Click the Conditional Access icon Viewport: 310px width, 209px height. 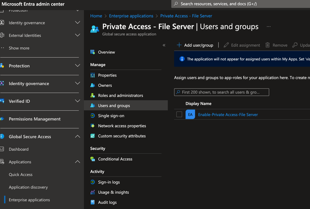pos(92,159)
